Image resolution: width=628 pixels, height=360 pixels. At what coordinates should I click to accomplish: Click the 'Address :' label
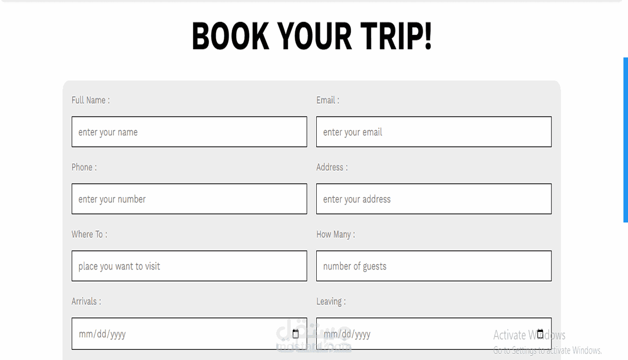pos(332,167)
